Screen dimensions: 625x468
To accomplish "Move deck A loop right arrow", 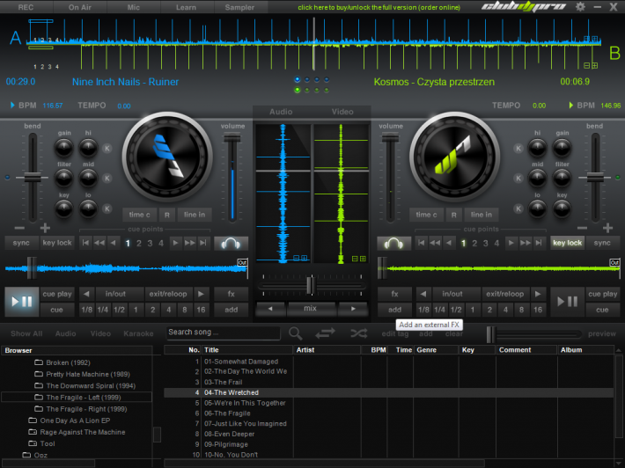I will click(201, 294).
